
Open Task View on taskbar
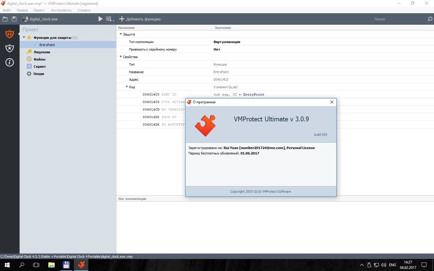pos(36,265)
